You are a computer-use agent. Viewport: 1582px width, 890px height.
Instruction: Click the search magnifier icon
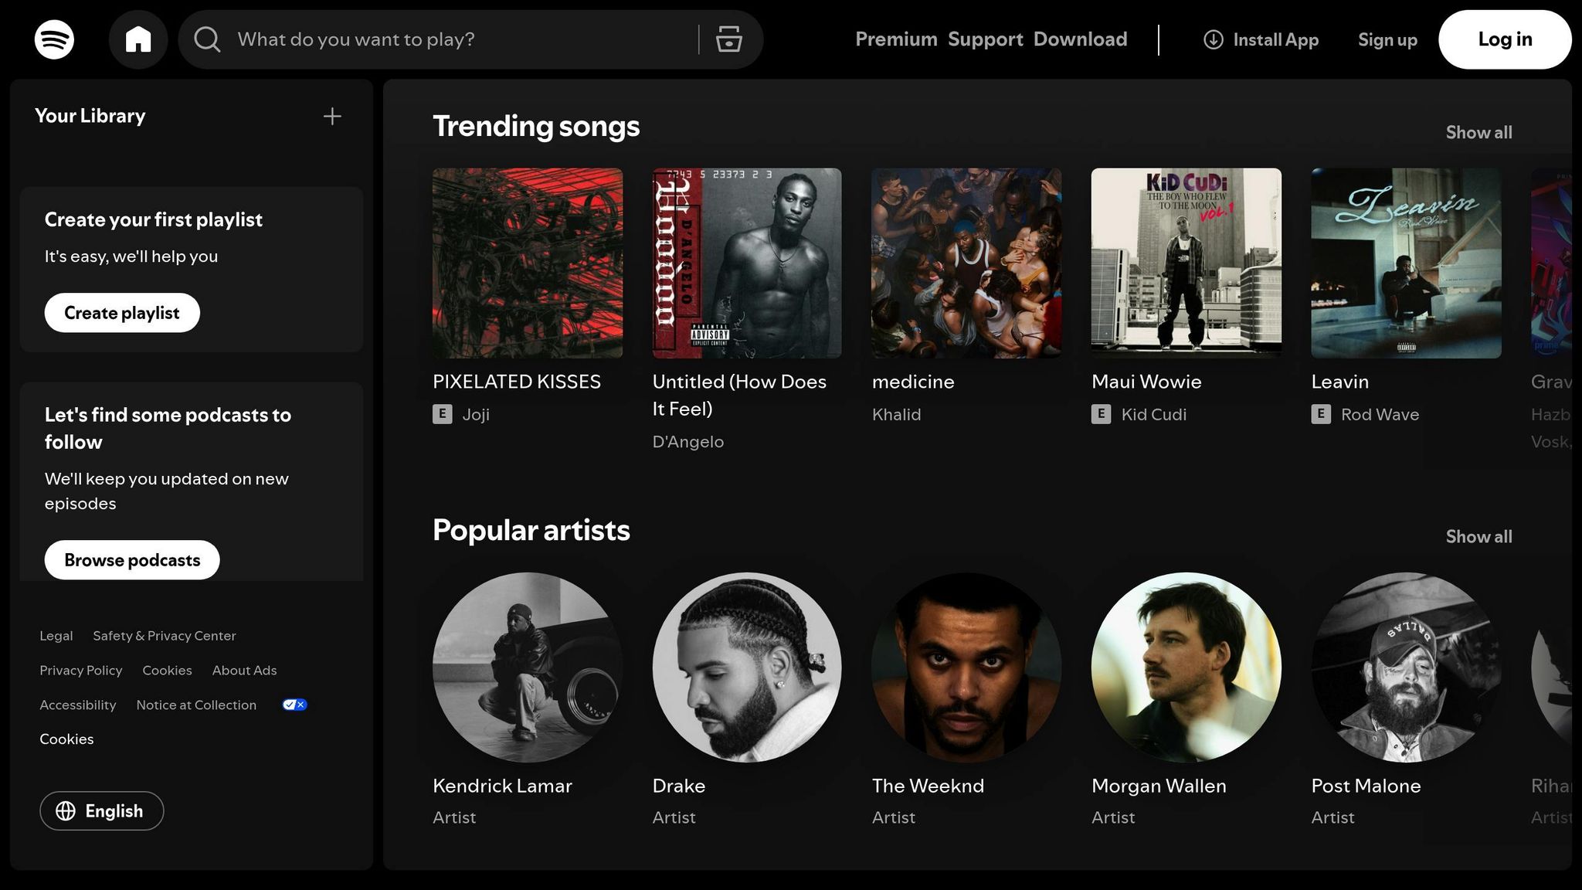pyautogui.click(x=206, y=39)
